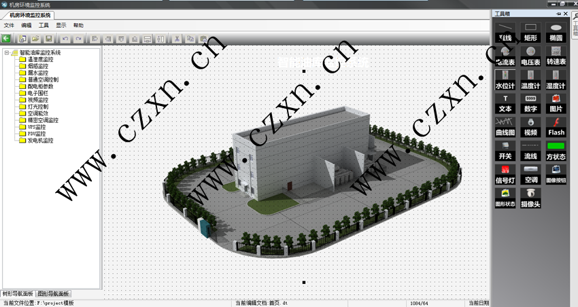Screen dimensions: 578x307
Task: Select the 图片 picture tool
Action: tap(556, 103)
